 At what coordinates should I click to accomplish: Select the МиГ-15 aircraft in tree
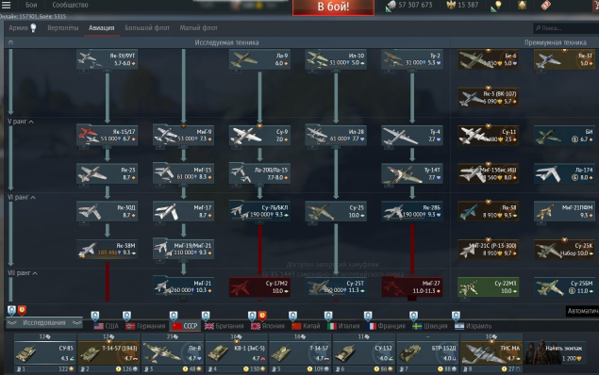[183, 173]
